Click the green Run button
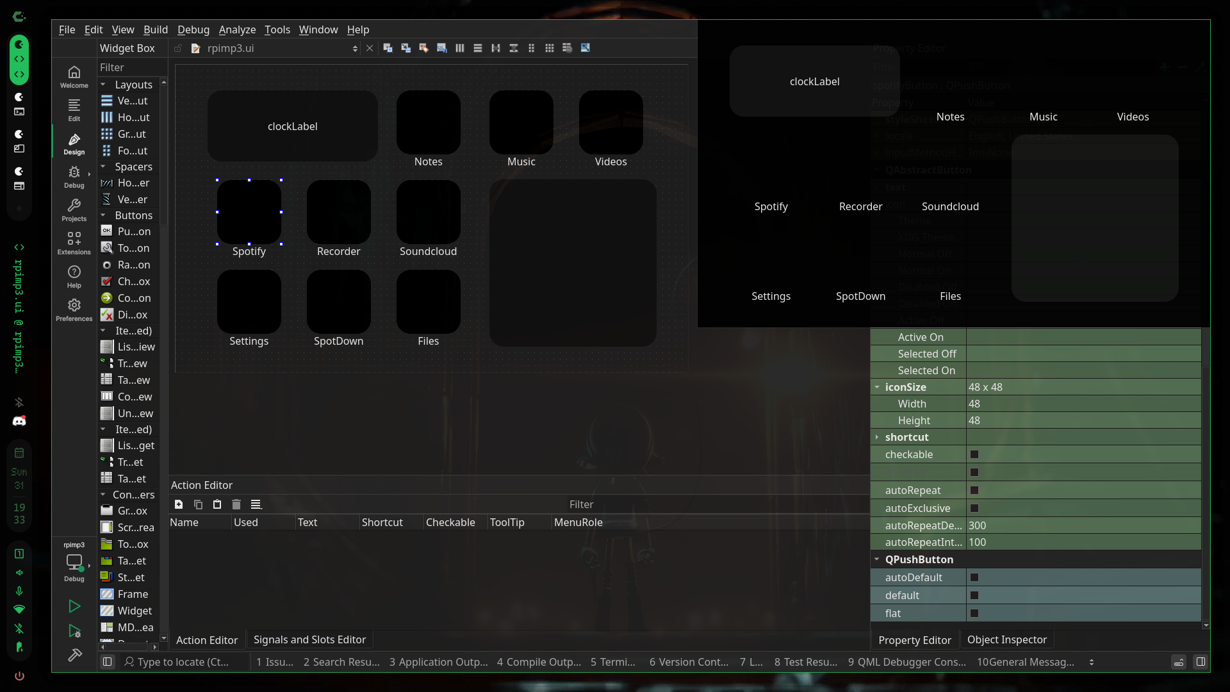This screenshot has height=692, width=1230. [74, 606]
